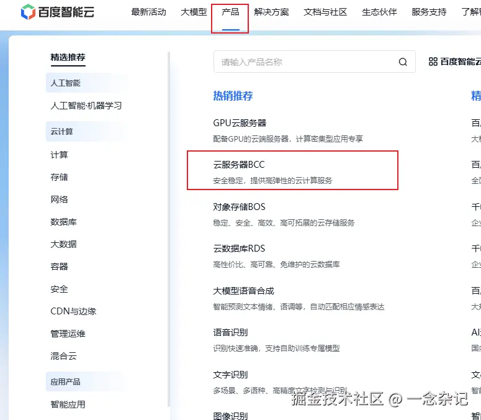Open the 产品 menu
The image size is (481, 420).
click(x=230, y=12)
